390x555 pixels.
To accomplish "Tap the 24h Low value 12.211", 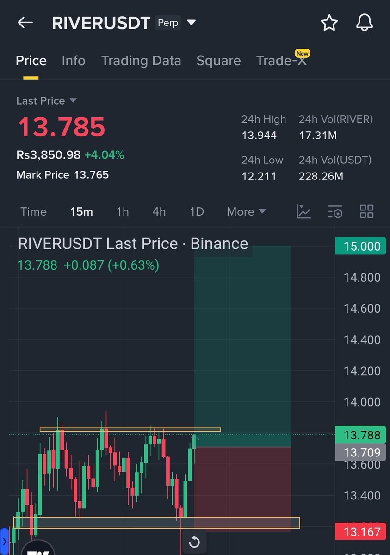I will coord(259,176).
